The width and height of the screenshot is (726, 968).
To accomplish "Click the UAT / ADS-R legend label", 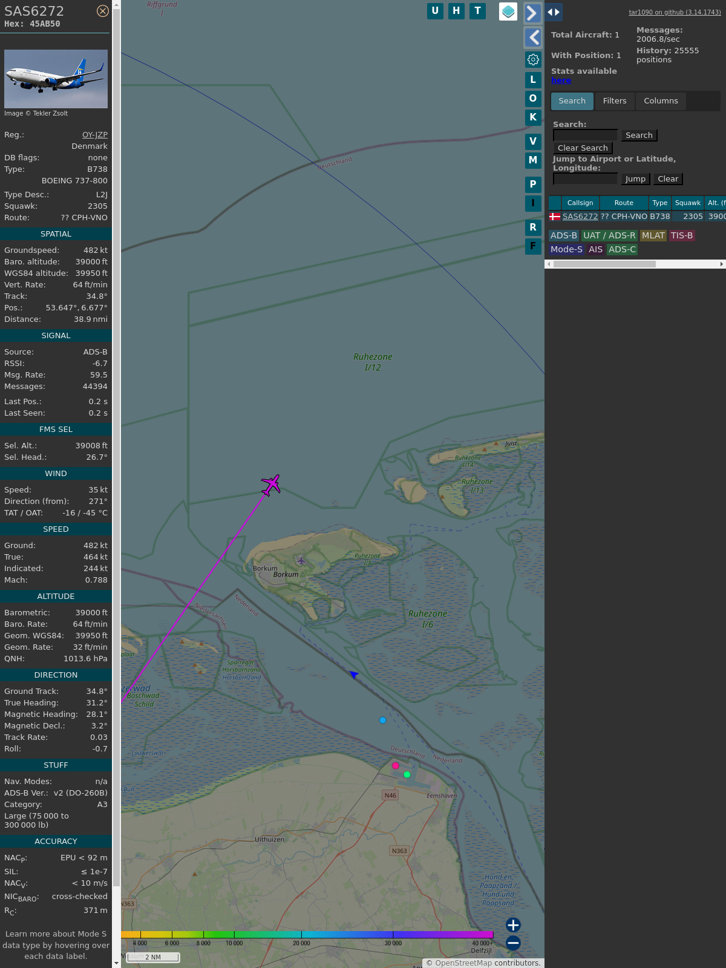I will pyautogui.click(x=609, y=236).
